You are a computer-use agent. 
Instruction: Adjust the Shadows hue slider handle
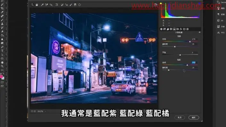(187, 65)
